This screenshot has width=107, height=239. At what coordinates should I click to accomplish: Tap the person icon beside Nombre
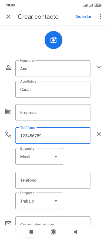pos(8,67)
